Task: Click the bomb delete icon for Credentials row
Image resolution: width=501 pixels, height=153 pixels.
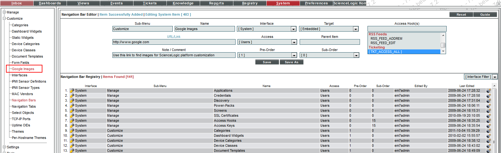Action: [x=488, y=96]
